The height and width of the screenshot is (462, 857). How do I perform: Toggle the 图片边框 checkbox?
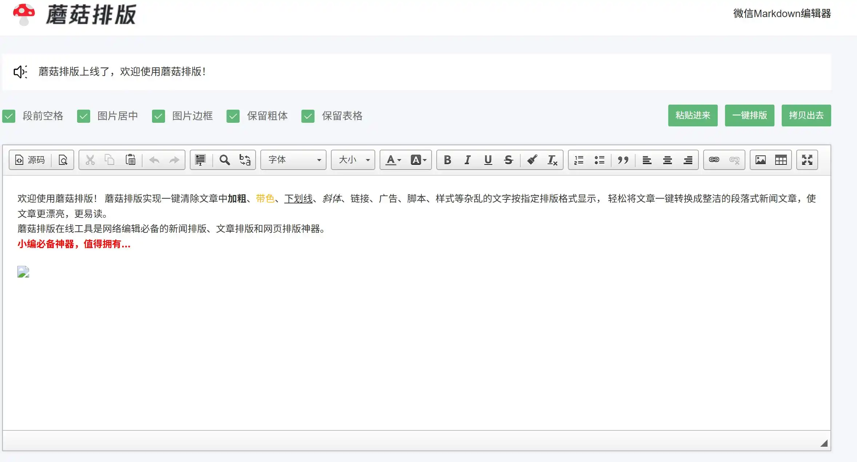tap(159, 116)
